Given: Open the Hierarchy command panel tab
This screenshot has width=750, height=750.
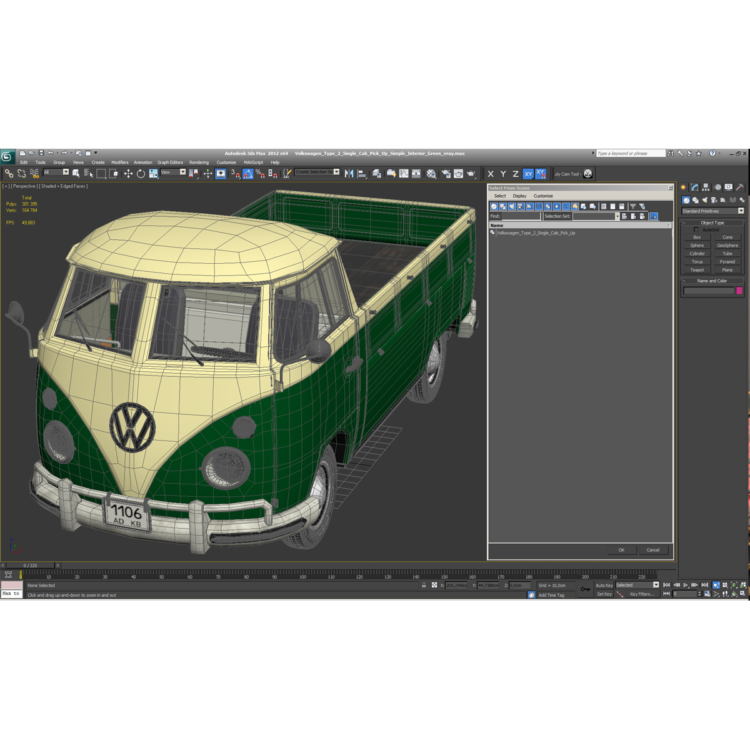Looking at the screenshot, I should tap(706, 187).
